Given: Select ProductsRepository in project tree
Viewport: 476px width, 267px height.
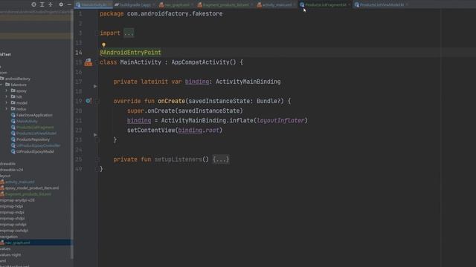Looking at the screenshot, I should pos(33,139).
